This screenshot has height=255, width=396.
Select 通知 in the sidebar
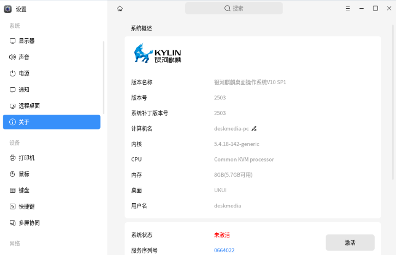pos(51,90)
